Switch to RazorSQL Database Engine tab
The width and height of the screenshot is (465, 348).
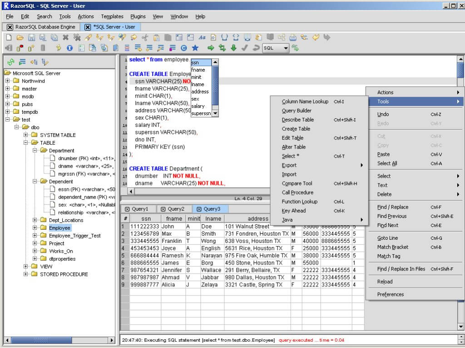(x=41, y=27)
